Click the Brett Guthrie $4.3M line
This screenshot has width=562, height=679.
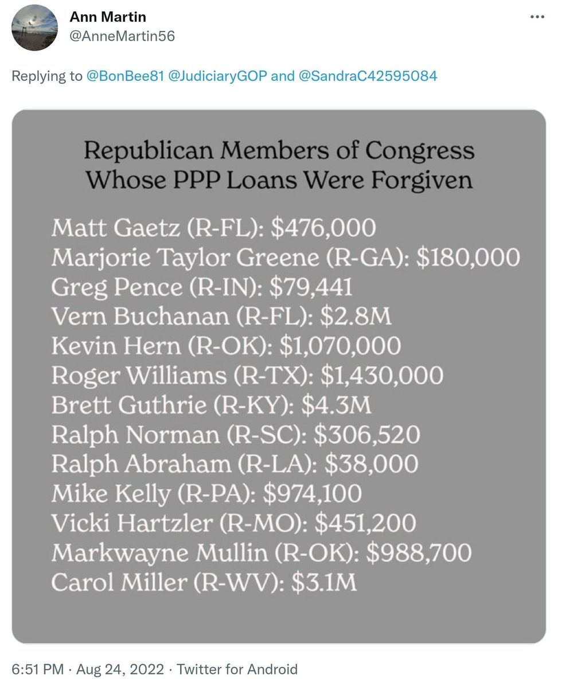(x=212, y=405)
